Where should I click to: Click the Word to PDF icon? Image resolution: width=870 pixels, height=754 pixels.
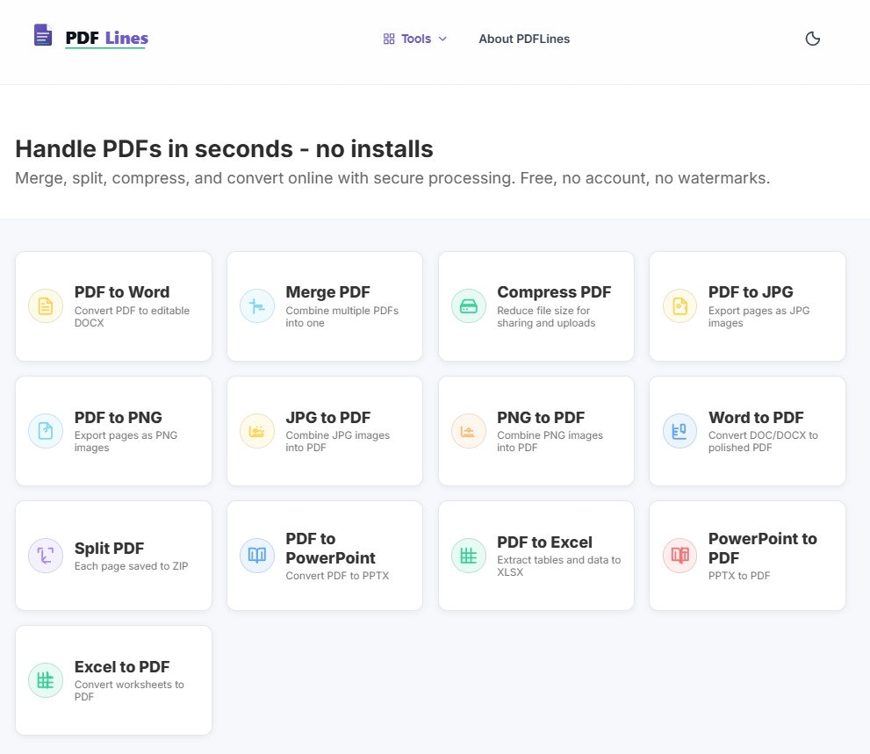tap(679, 431)
